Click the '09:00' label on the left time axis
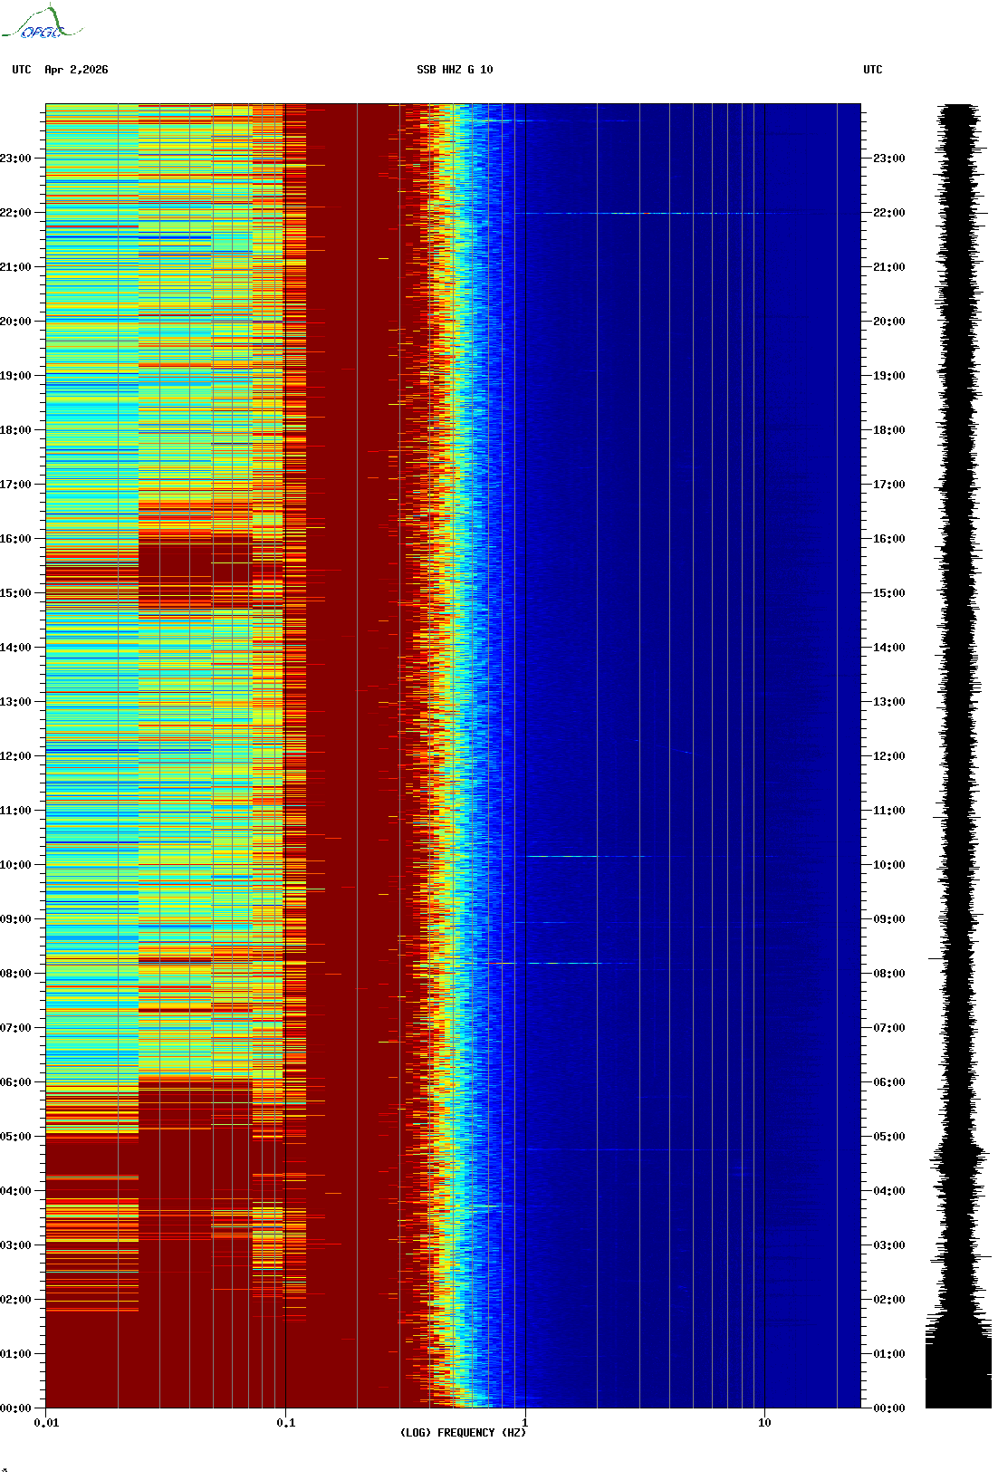 [16, 919]
